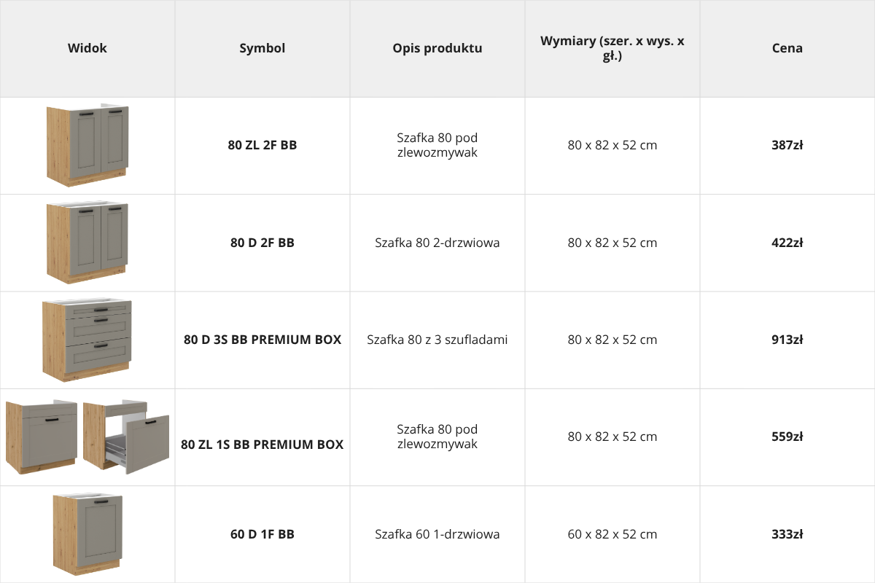
Task: Click the 80 ZL 1S BB PREMIUM BOX symbol
Action: (x=262, y=444)
